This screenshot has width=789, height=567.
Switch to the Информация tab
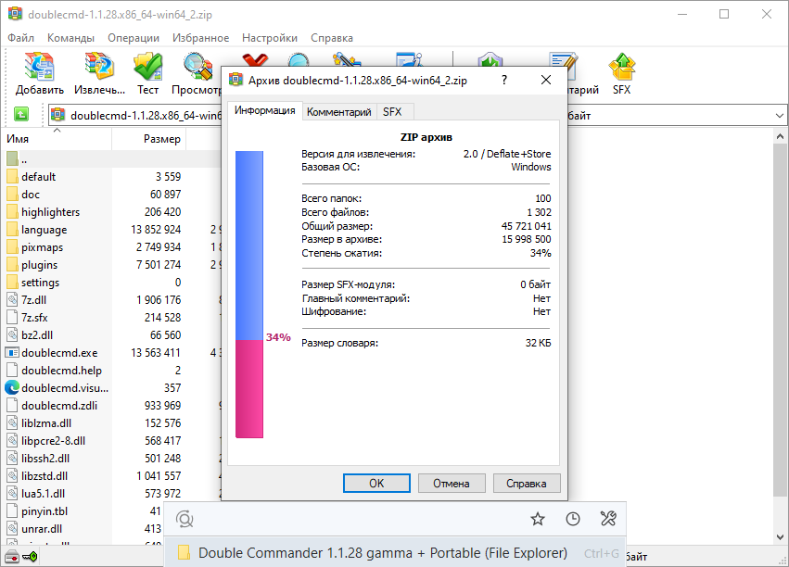tap(264, 110)
